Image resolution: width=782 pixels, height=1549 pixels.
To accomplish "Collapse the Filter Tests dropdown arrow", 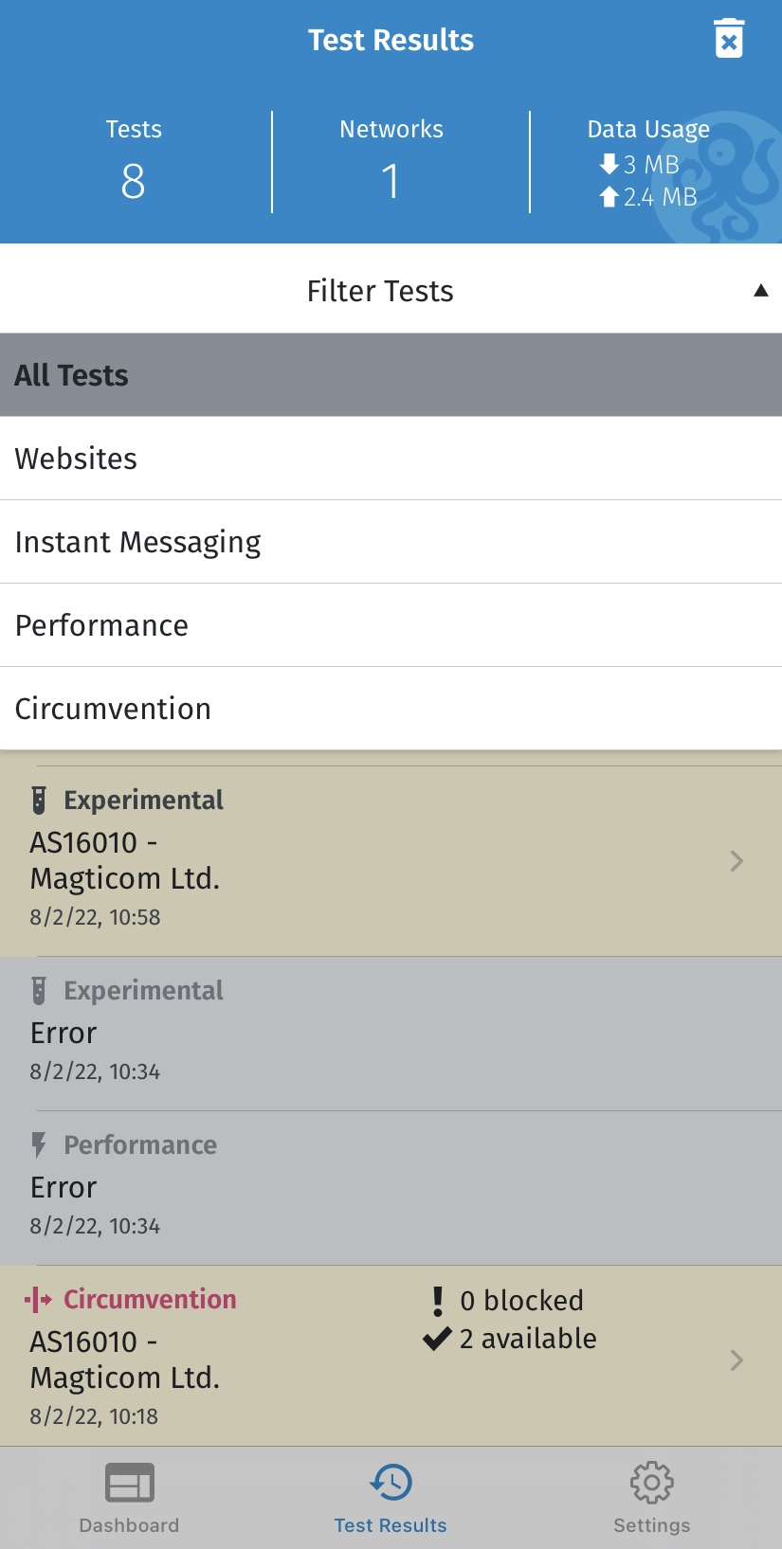I will [x=760, y=291].
